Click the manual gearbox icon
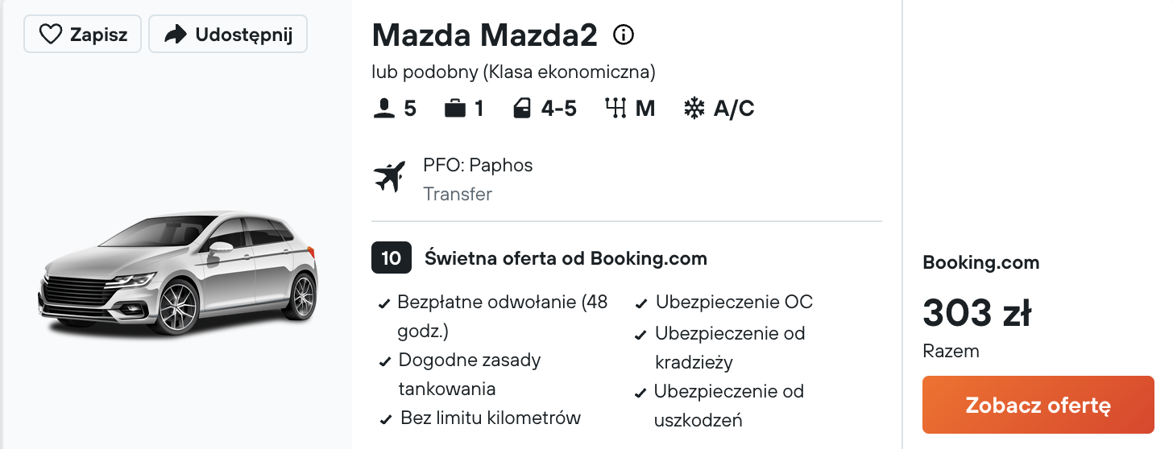 (616, 109)
